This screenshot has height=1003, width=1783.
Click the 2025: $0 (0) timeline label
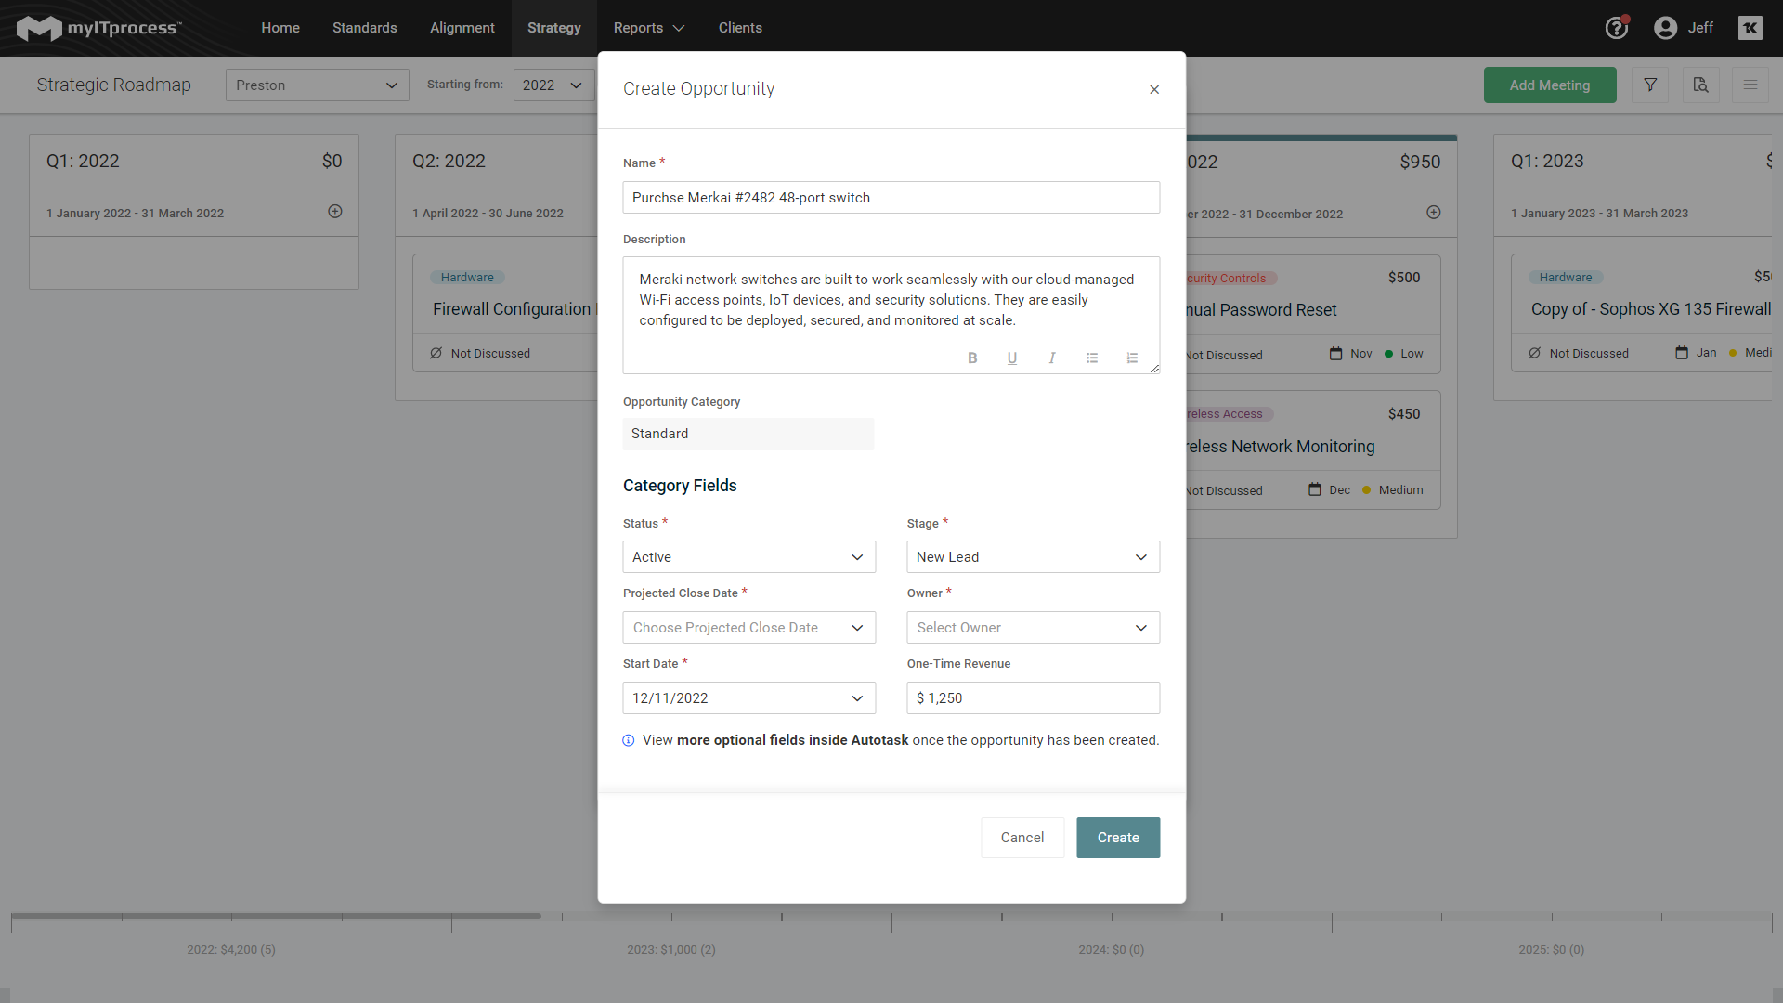(x=1552, y=949)
